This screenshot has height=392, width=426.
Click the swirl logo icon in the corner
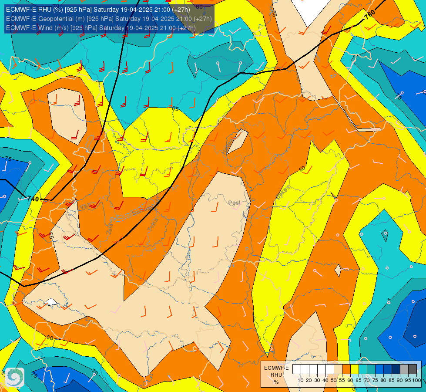[15, 377]
